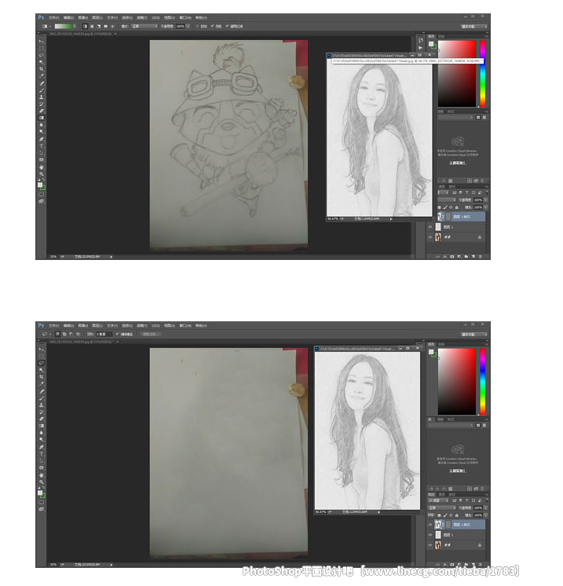Open gradient picker arrow in gradient options bar
The image size is (563, 586).
[75, 27]
